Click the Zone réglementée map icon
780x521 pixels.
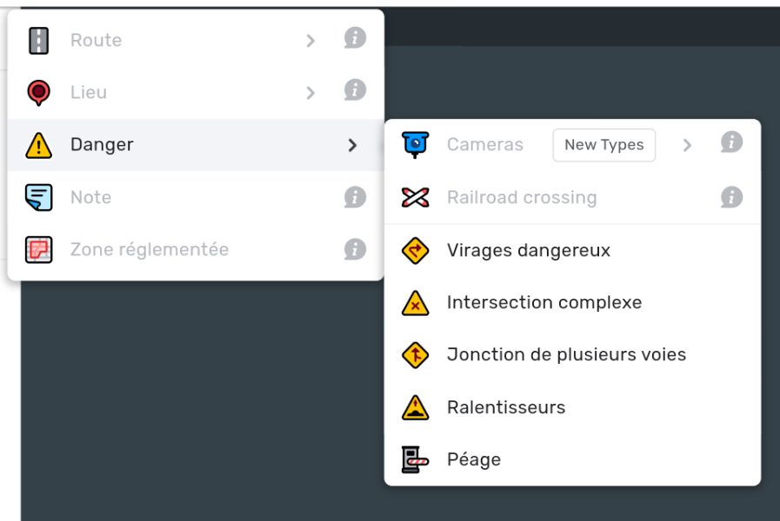pyautogui.click(x=39, y=250)
